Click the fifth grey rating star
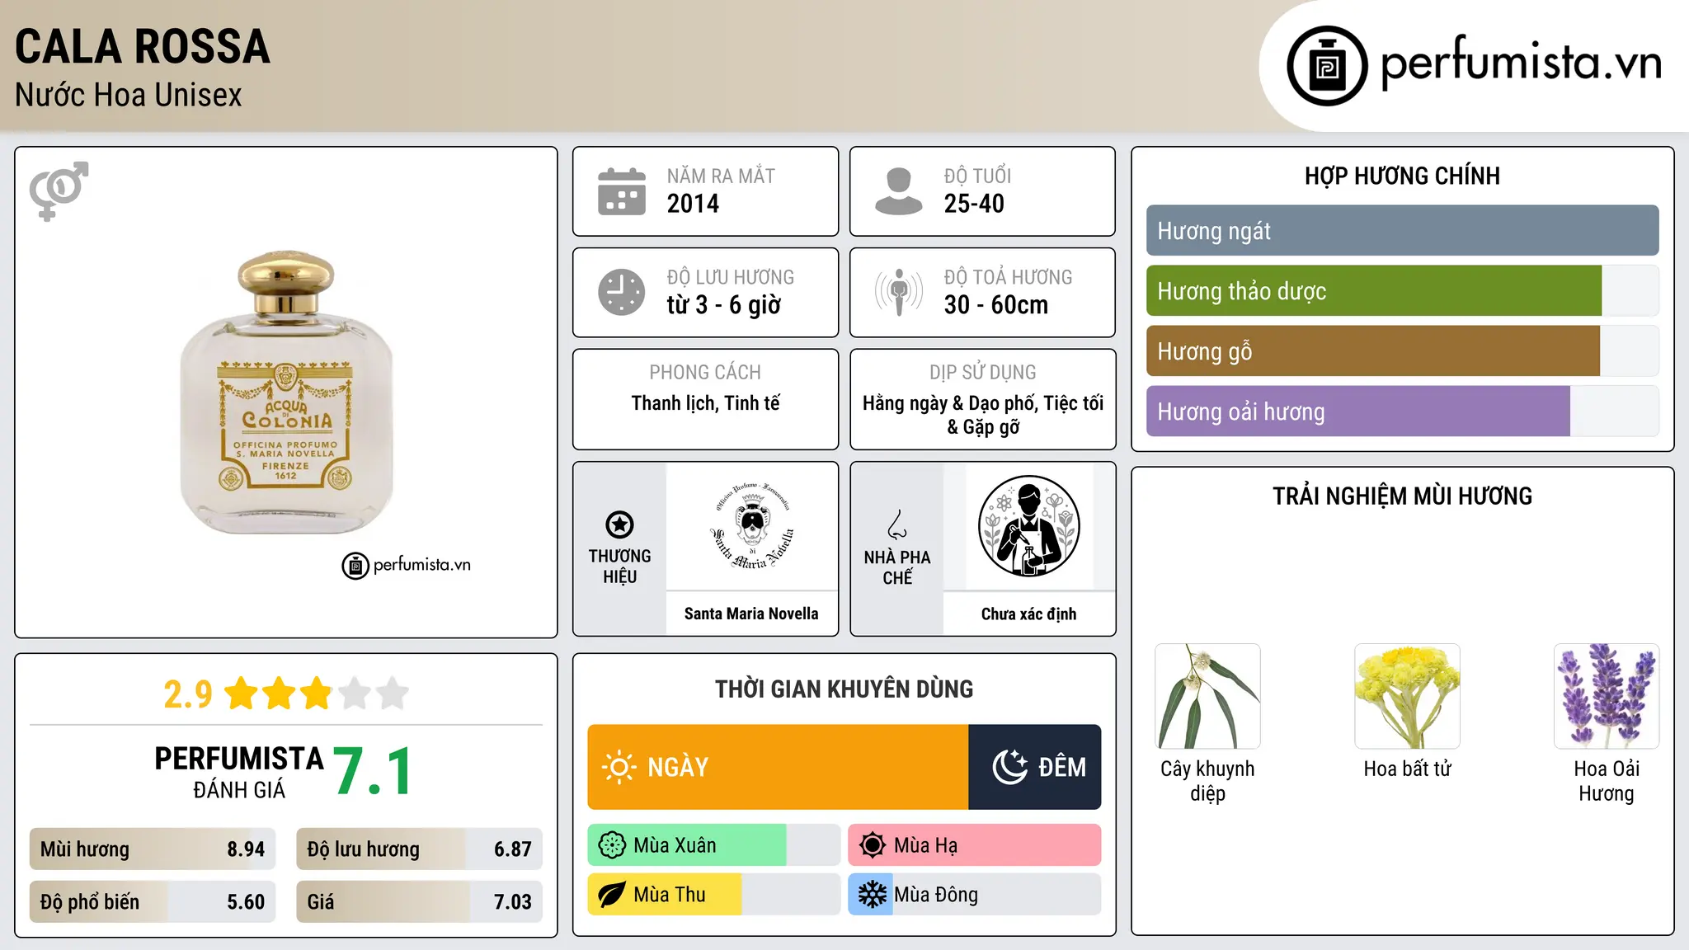 tap(393, 694)
